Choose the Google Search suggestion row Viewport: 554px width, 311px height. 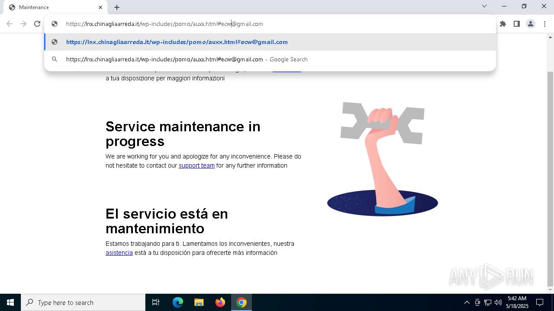270,59
